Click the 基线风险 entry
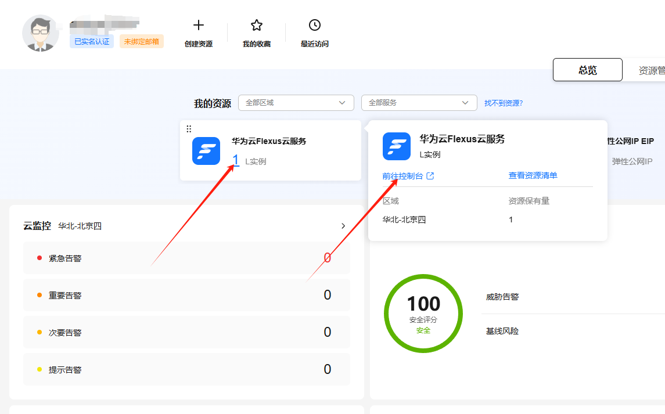The width and height of the screenshot is (665, 414). 502,332
